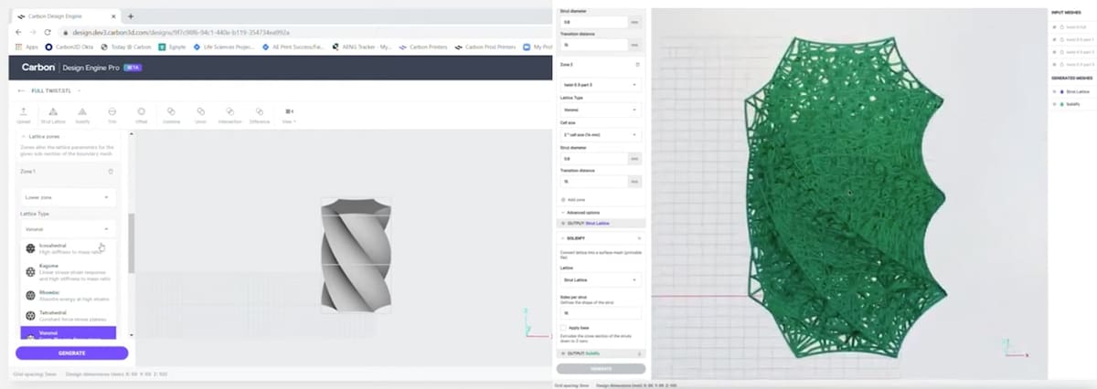1097x389 pixels.
Task: Open the Zone 2 Cell size dropdown
Action: coord(600,134)
